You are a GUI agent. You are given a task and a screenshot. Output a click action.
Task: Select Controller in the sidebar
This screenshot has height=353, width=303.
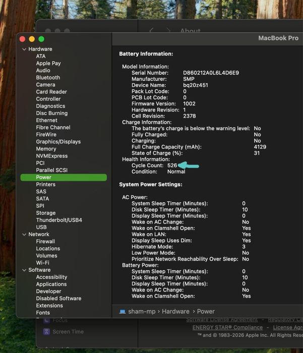48,99
